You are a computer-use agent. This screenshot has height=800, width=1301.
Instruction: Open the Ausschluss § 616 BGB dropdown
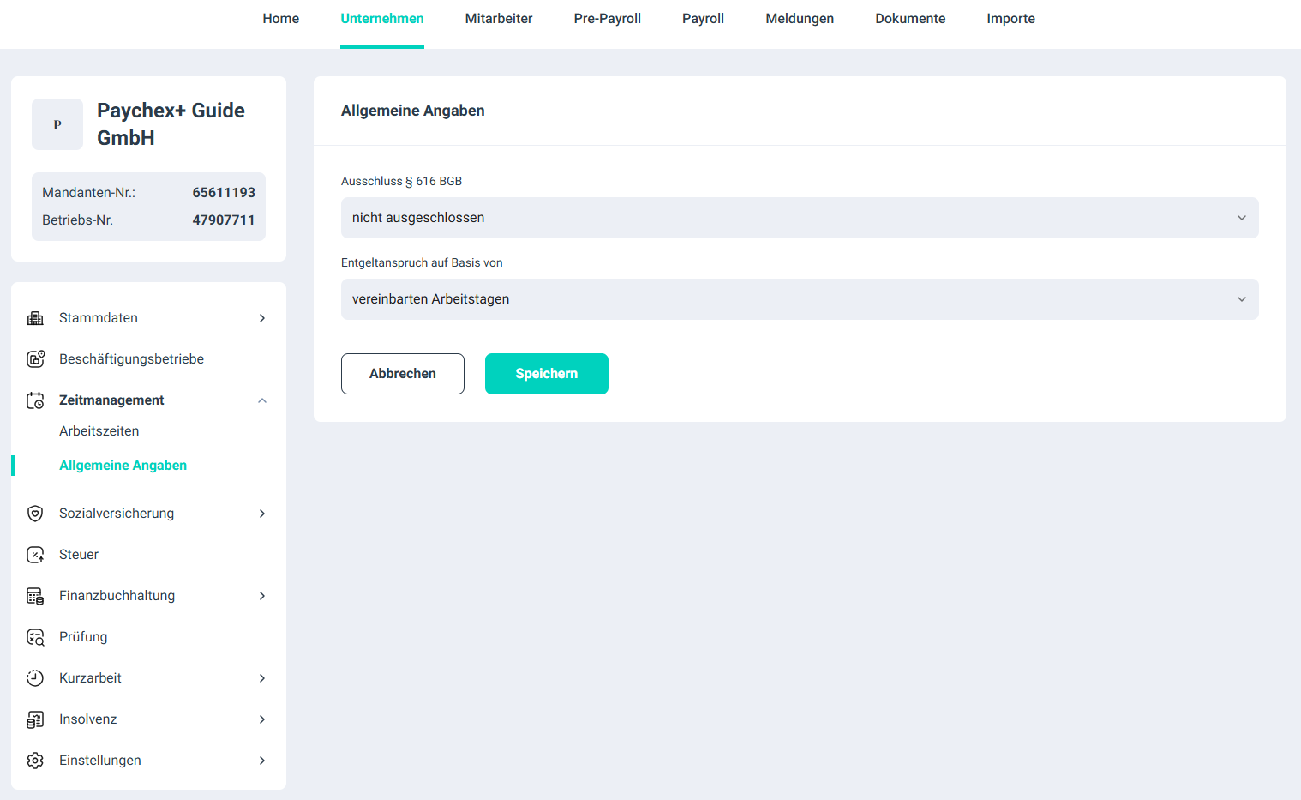(800, 218)
